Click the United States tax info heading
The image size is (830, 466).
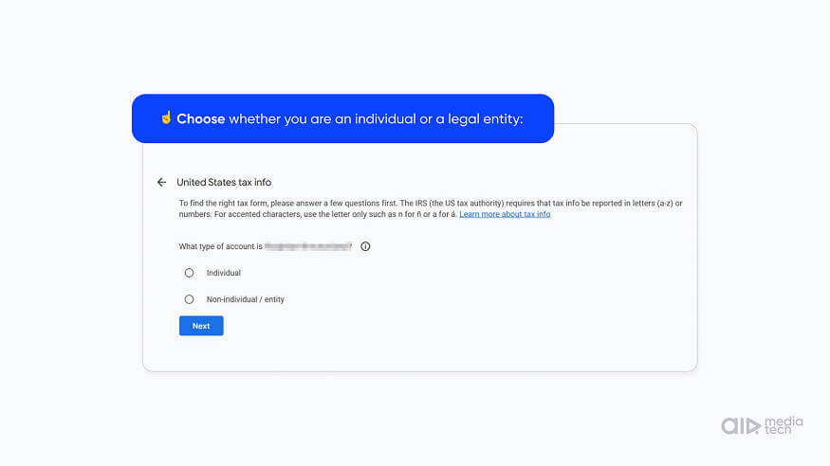coord(224,182)
